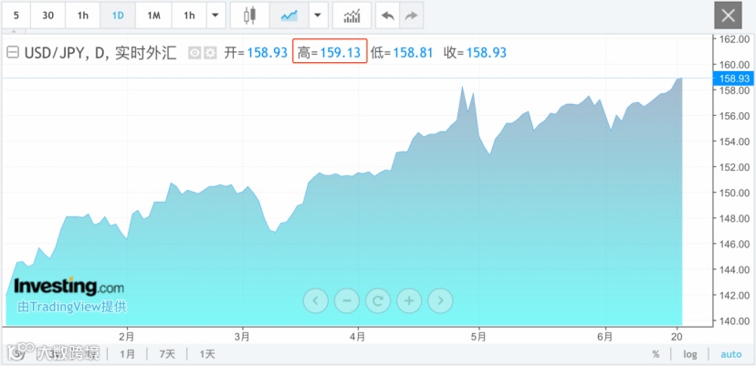Click the 150.00 price axis label
This screenshot has height=367, width=756.
coord(736,193)
